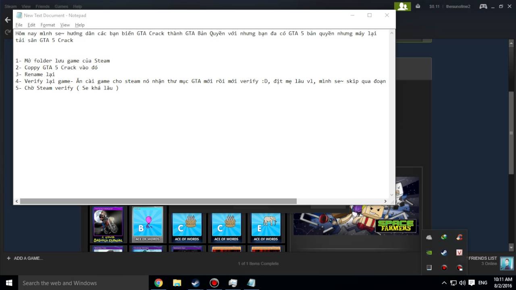Open the volume speaker tray icon
Viewport: 516px width, 290px height.
[x=462, y=283]
